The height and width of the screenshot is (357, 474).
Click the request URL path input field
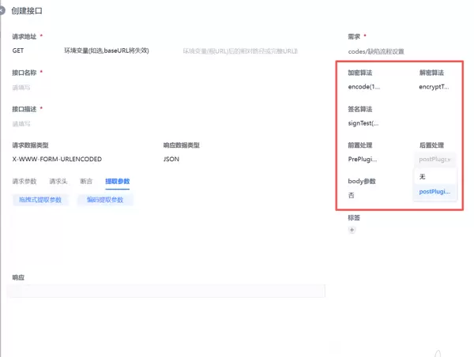coord(240,51)
